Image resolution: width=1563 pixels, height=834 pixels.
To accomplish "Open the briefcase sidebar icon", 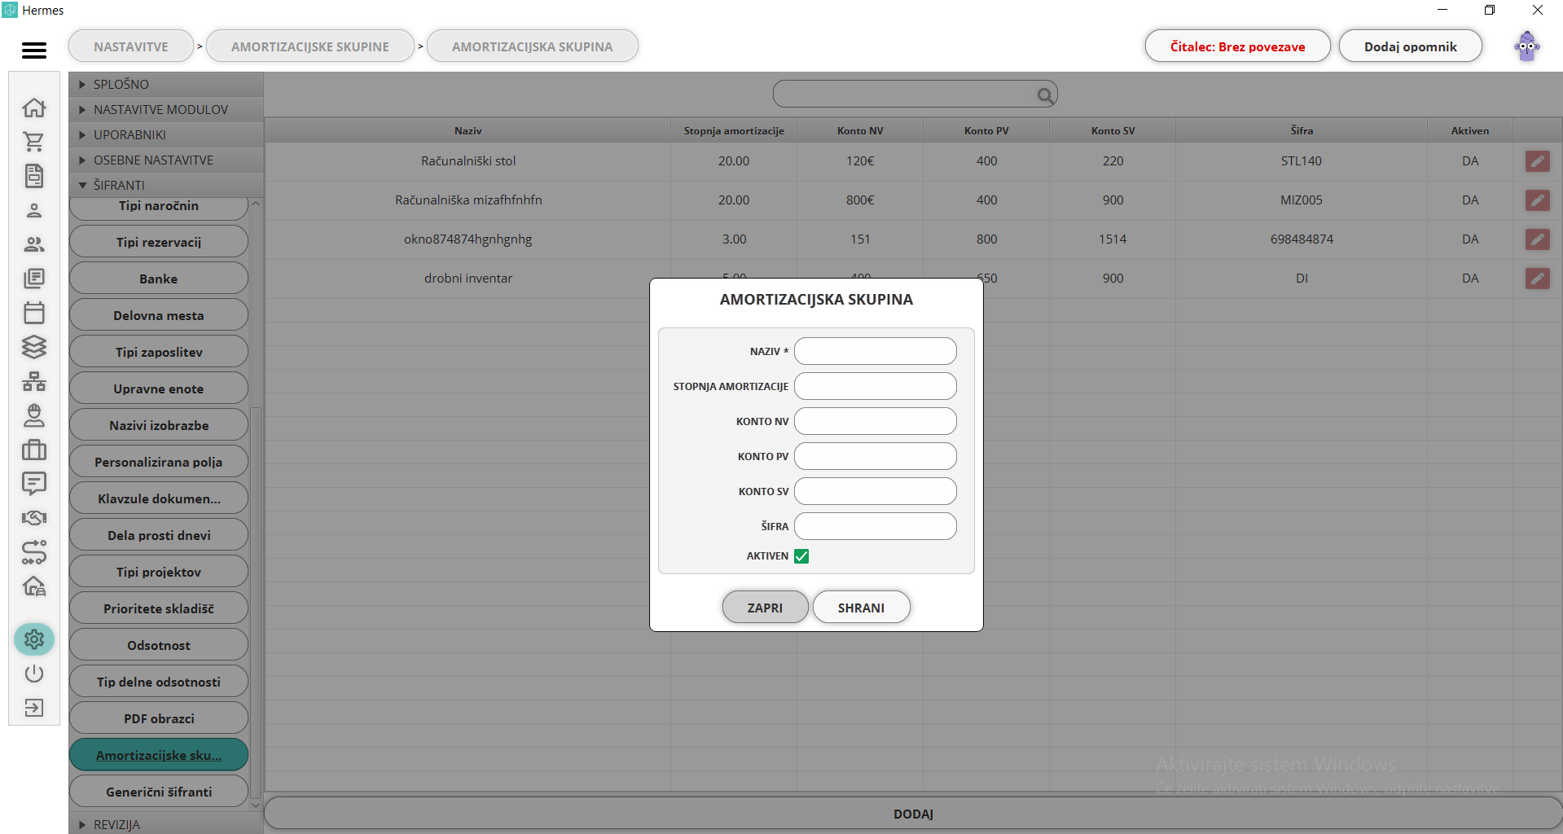I will coord(34,450).
